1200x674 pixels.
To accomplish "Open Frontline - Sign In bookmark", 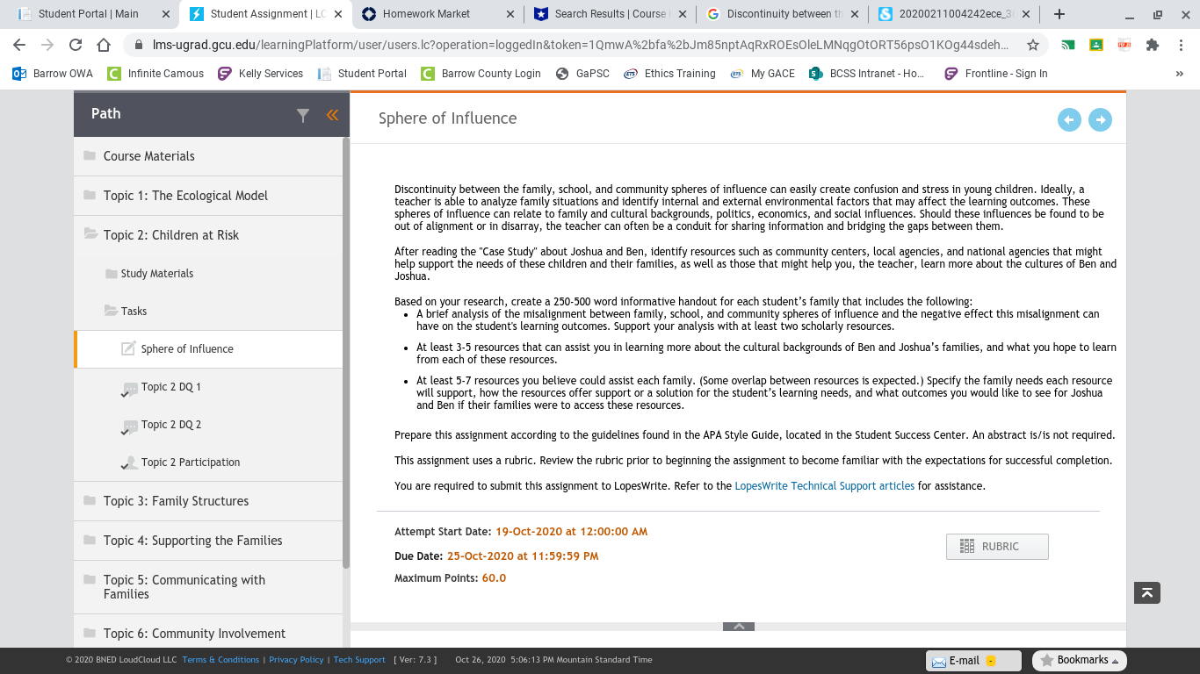I will pos(996,74).
